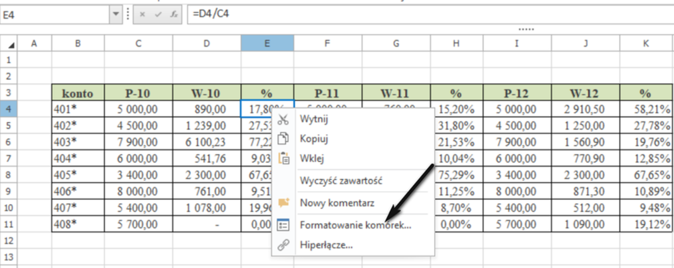
Task: Select column E header
Action: [x=267, y=43]
